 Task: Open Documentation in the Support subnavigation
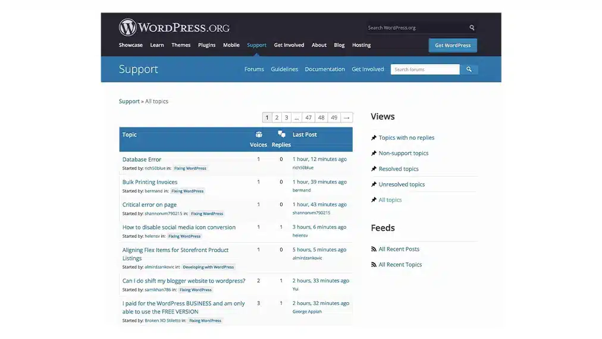point(325,69)
